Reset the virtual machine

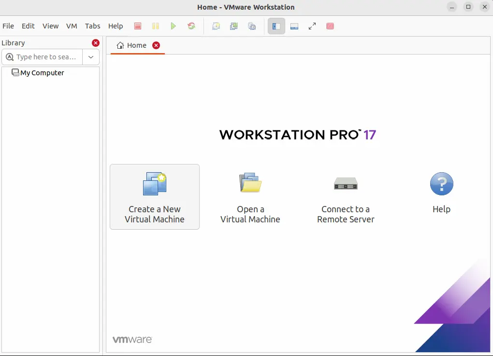coord(191,26)
